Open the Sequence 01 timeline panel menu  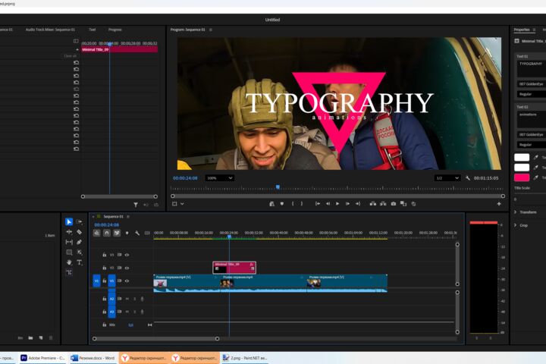click(128, 217)
